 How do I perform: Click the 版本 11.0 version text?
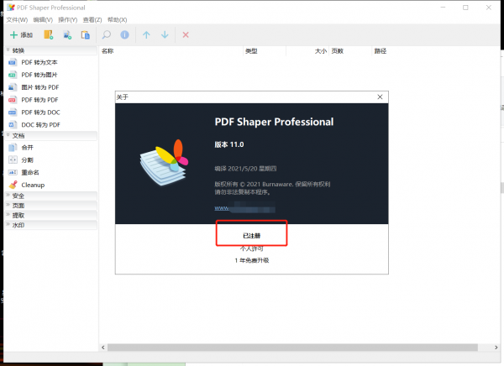click(x=229, y=144)
